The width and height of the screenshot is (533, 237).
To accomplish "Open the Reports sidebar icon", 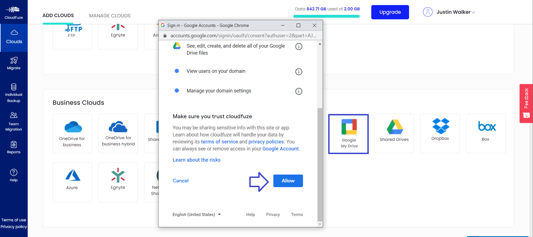I will coord(14,145).
